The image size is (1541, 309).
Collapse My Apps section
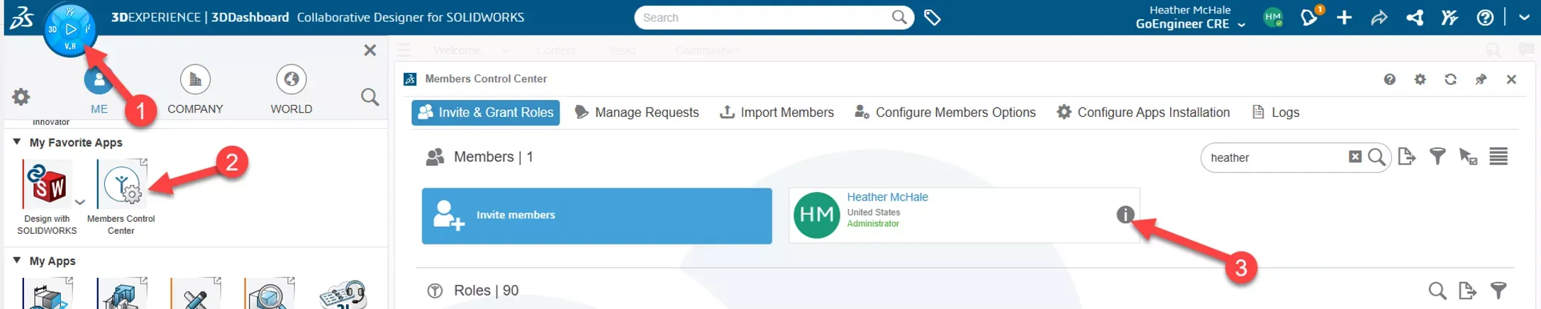17,260
